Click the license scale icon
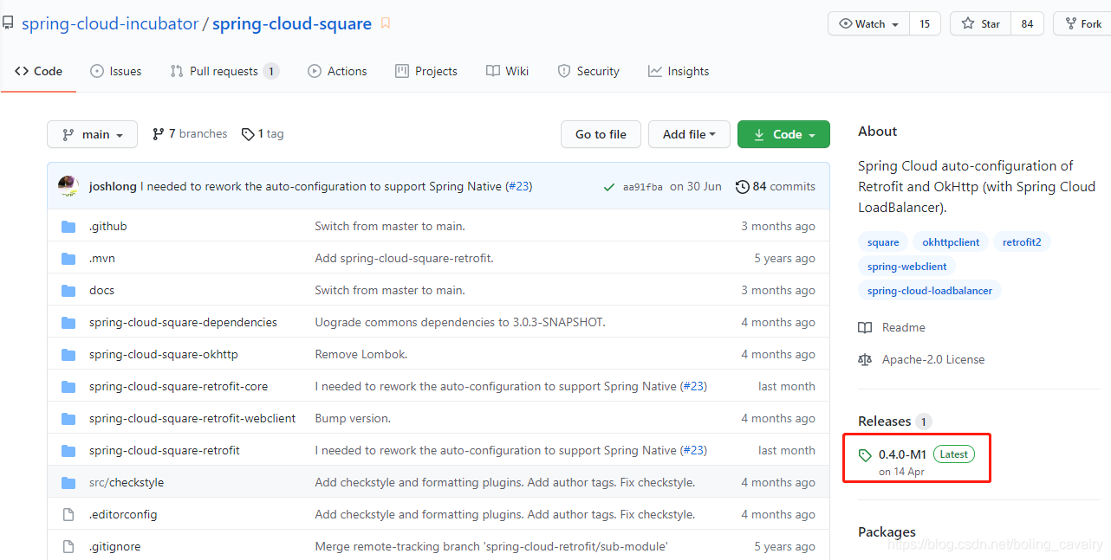 click(x=865, y=360)
